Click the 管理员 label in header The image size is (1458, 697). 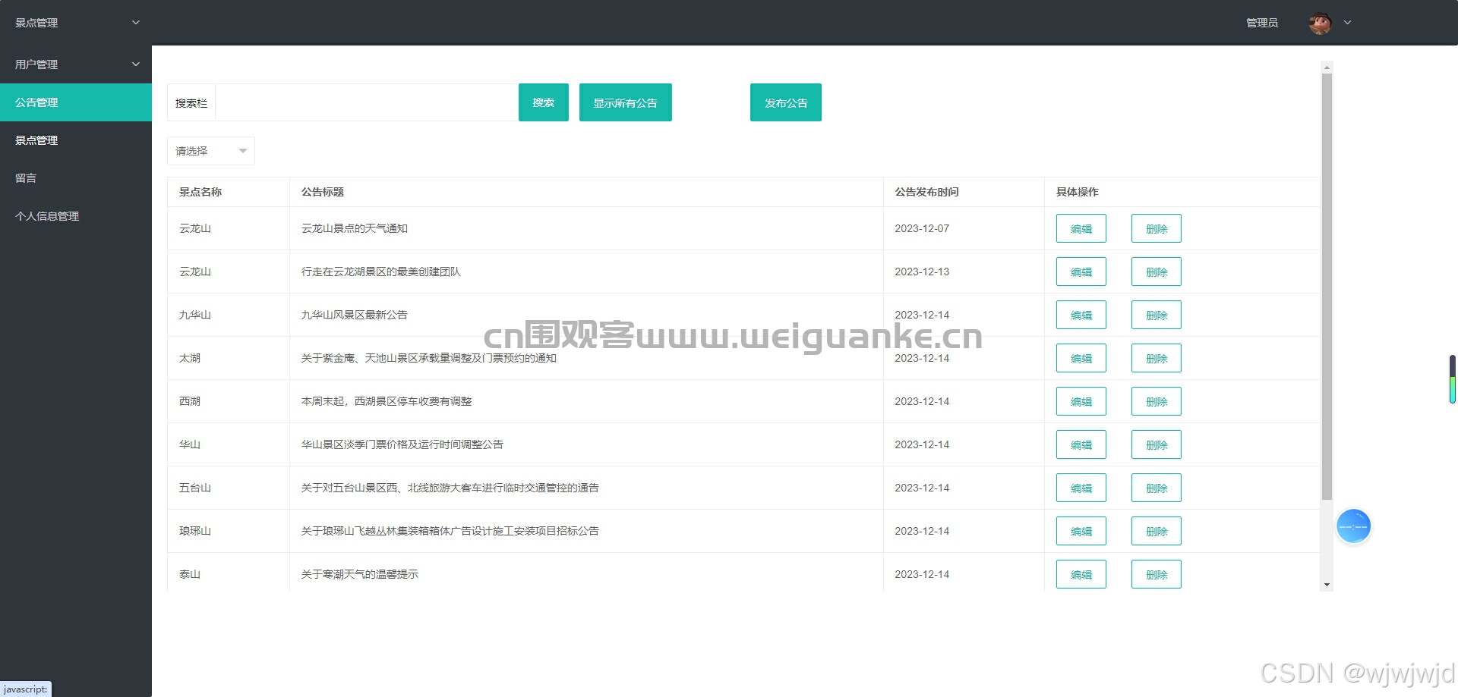[1262, 23]
